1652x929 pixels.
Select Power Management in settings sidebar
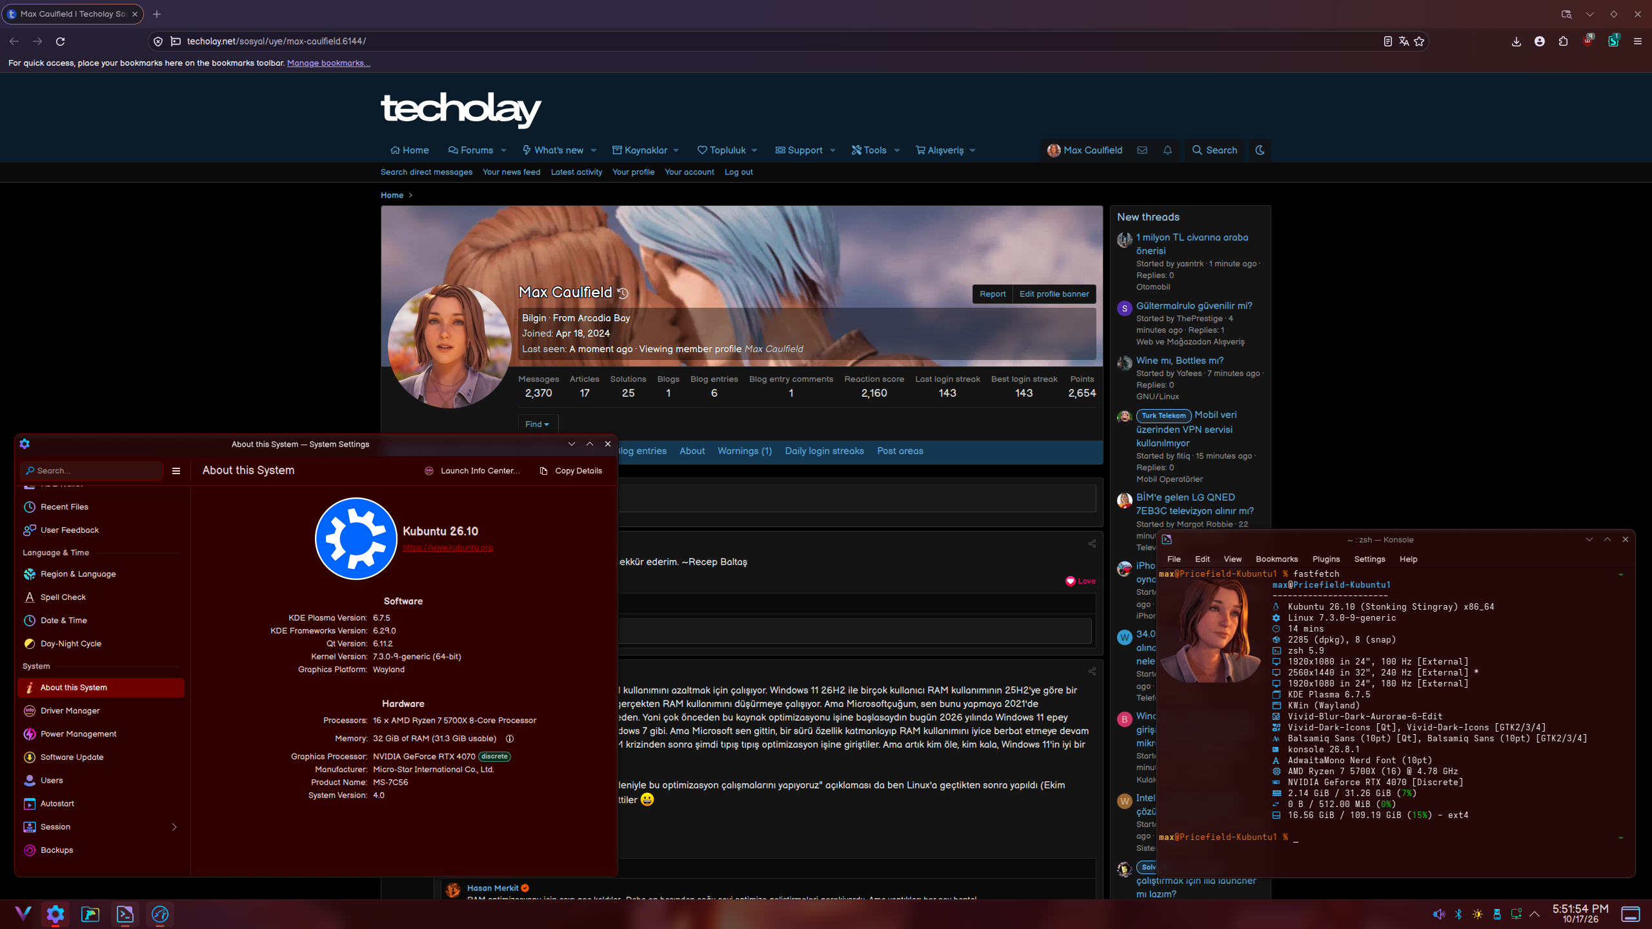[x=101, y=734]
